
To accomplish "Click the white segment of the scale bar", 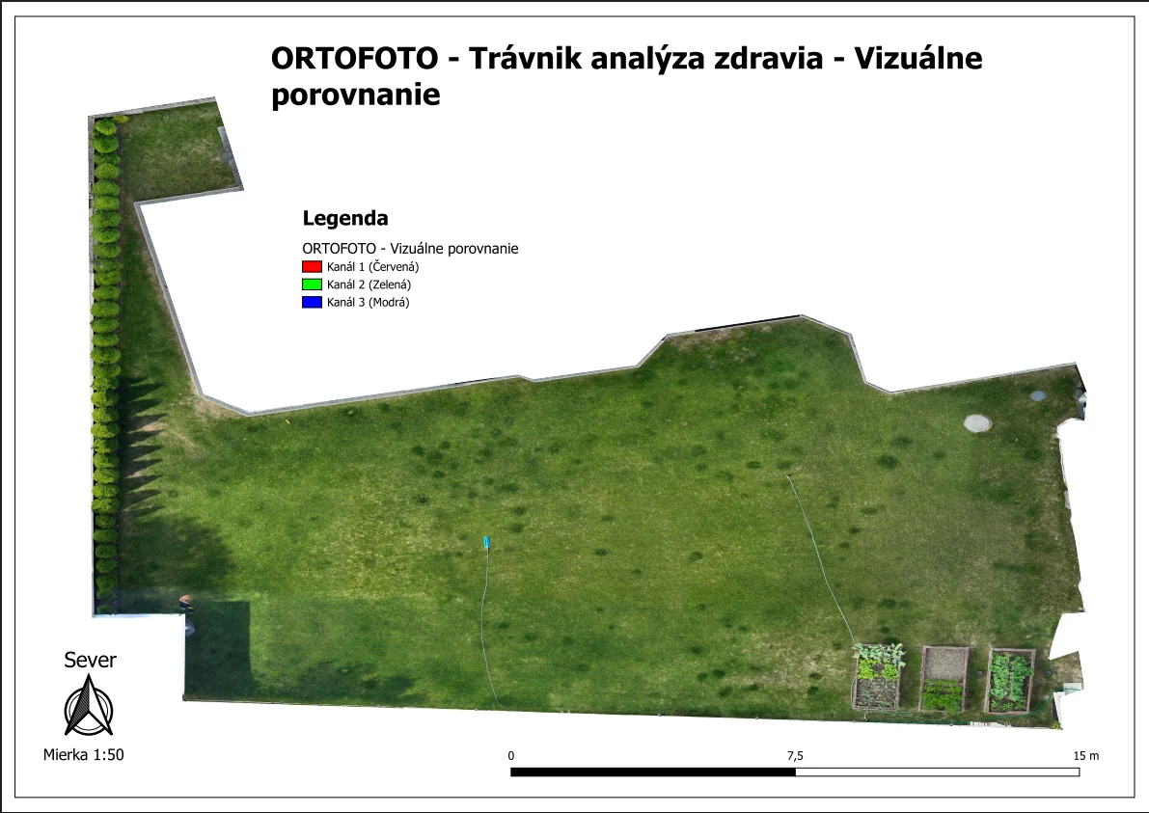I will click(x=937, y=772).
